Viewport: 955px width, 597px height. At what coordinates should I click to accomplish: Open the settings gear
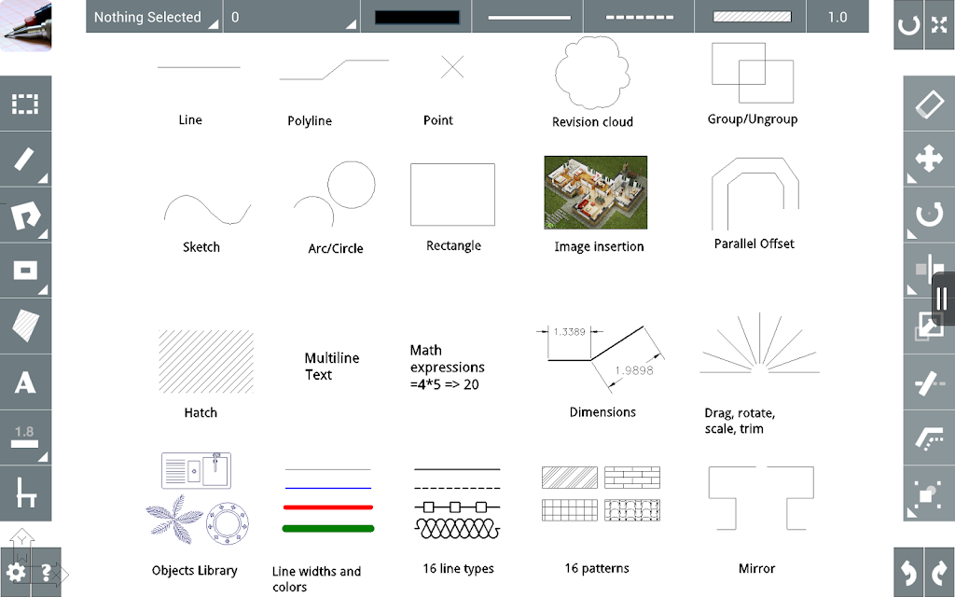coord(15,572)
